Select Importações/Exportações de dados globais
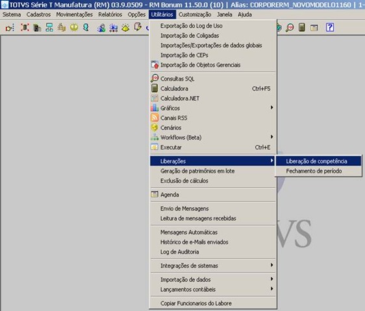The height and width of the screenshot is (311, 365). pos(213,45)
